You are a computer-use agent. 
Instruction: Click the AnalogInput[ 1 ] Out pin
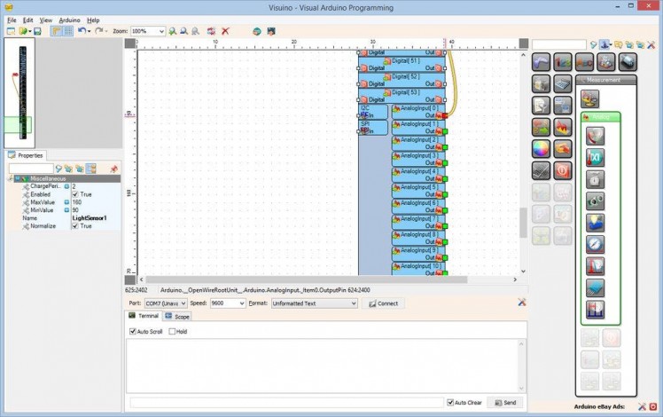coord(445,131)
